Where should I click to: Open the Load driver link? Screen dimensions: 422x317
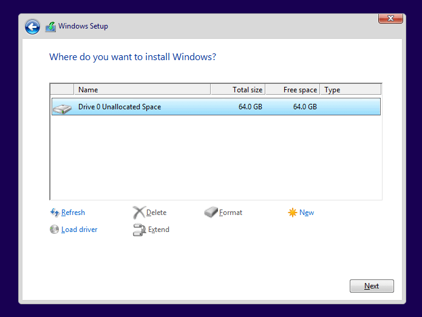point(79,230)
